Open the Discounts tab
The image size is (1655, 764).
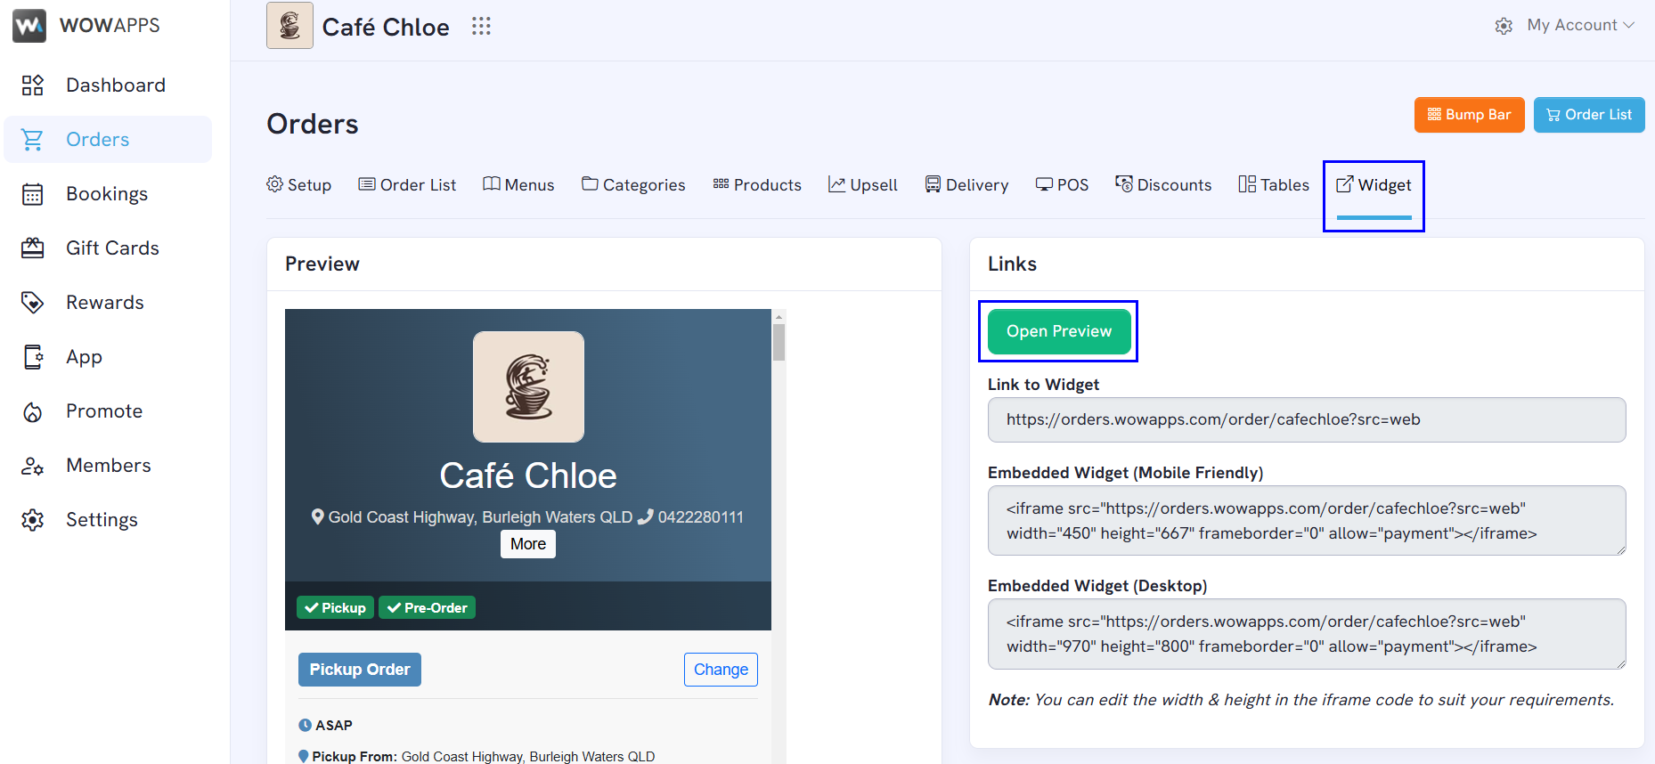pos(1163,184)
